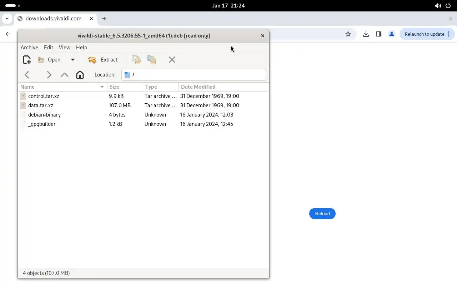Open the browser downloads icon
This screenshot has width=457, height=286.
pyautogui.click(x=366, y=34)
